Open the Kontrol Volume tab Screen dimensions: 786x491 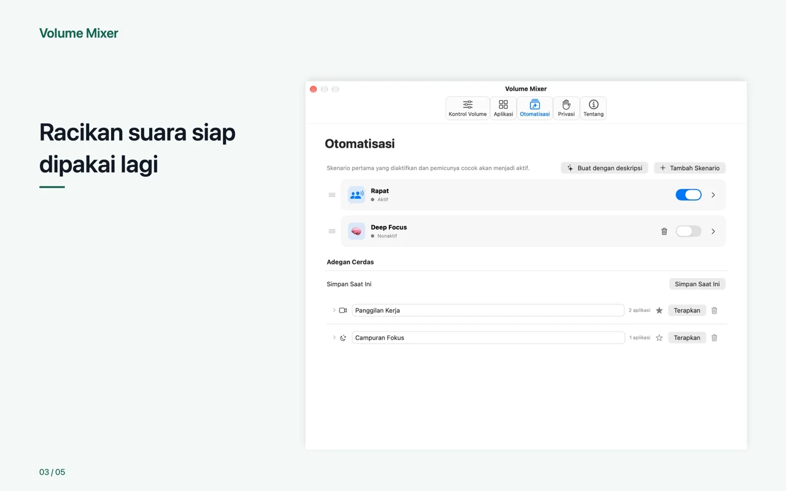coord(467,108)
